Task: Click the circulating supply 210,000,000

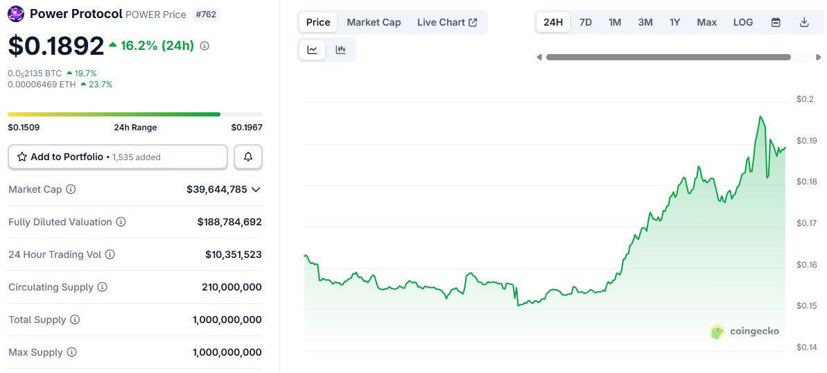Action: pos(232,287)
